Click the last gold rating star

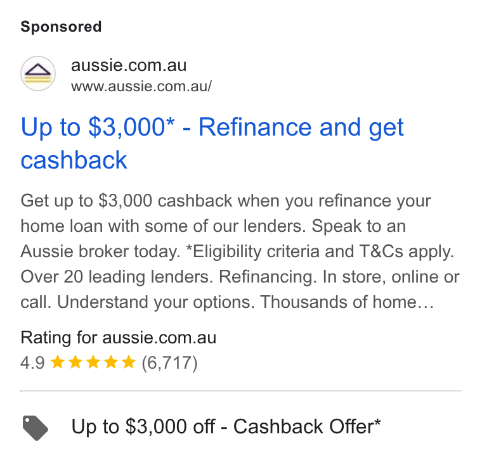[x=129, y=362]
